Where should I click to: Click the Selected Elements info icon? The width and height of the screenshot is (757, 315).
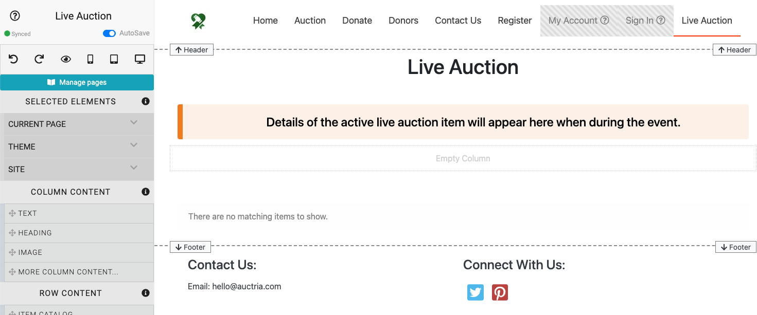[x=146, y=101]
